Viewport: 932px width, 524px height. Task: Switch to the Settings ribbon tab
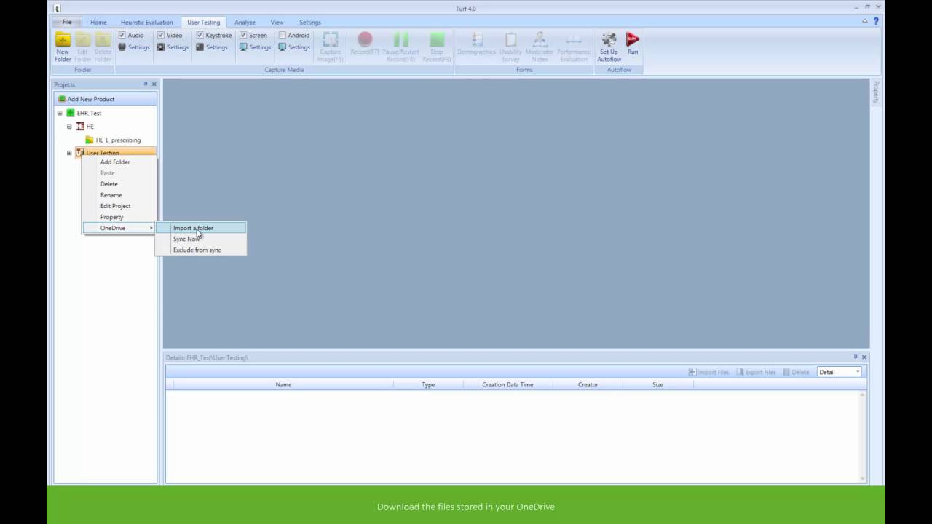309,22
